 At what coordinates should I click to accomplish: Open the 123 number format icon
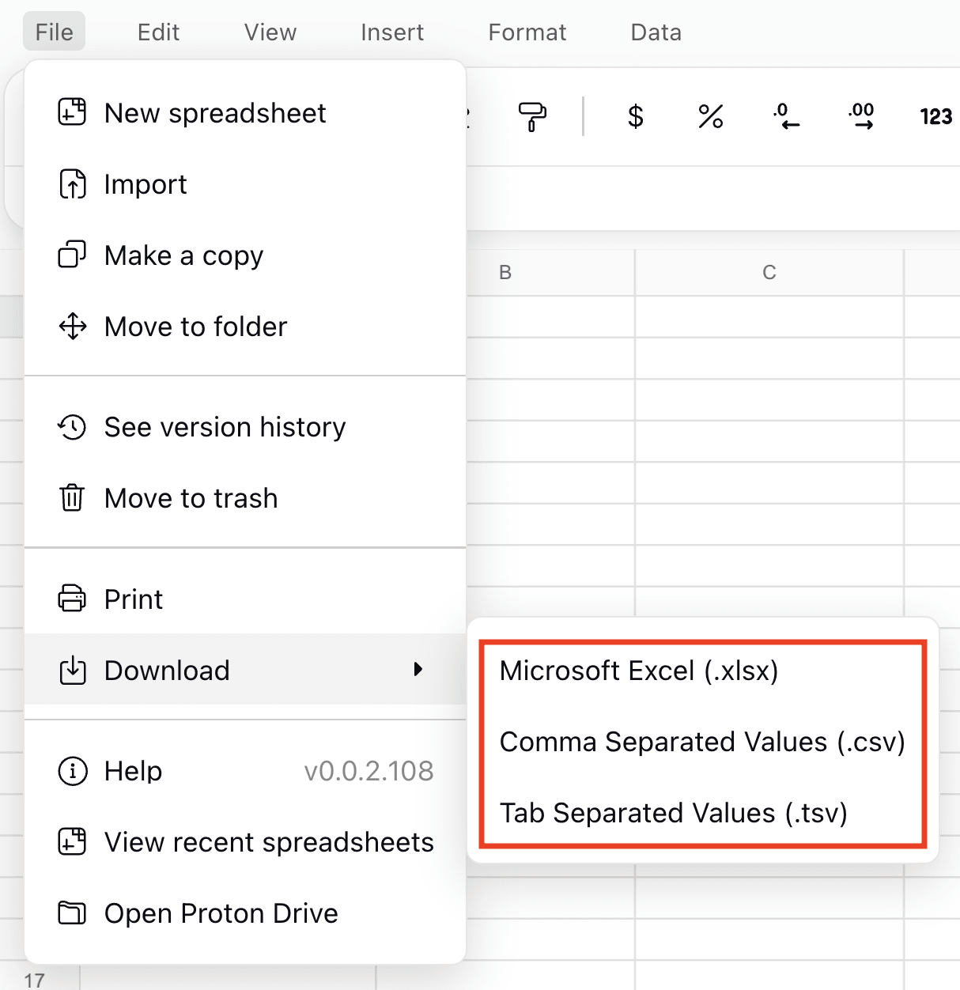tap(935, 116)
